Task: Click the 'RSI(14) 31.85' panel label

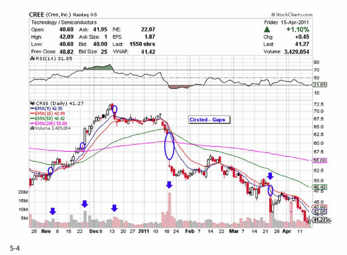Action: tap(54, 59)
